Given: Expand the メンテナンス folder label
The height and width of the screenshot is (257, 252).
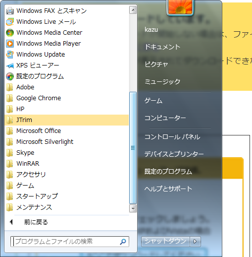Looking at the screenshot, I should pyautogui.click(x=34, y=207).
